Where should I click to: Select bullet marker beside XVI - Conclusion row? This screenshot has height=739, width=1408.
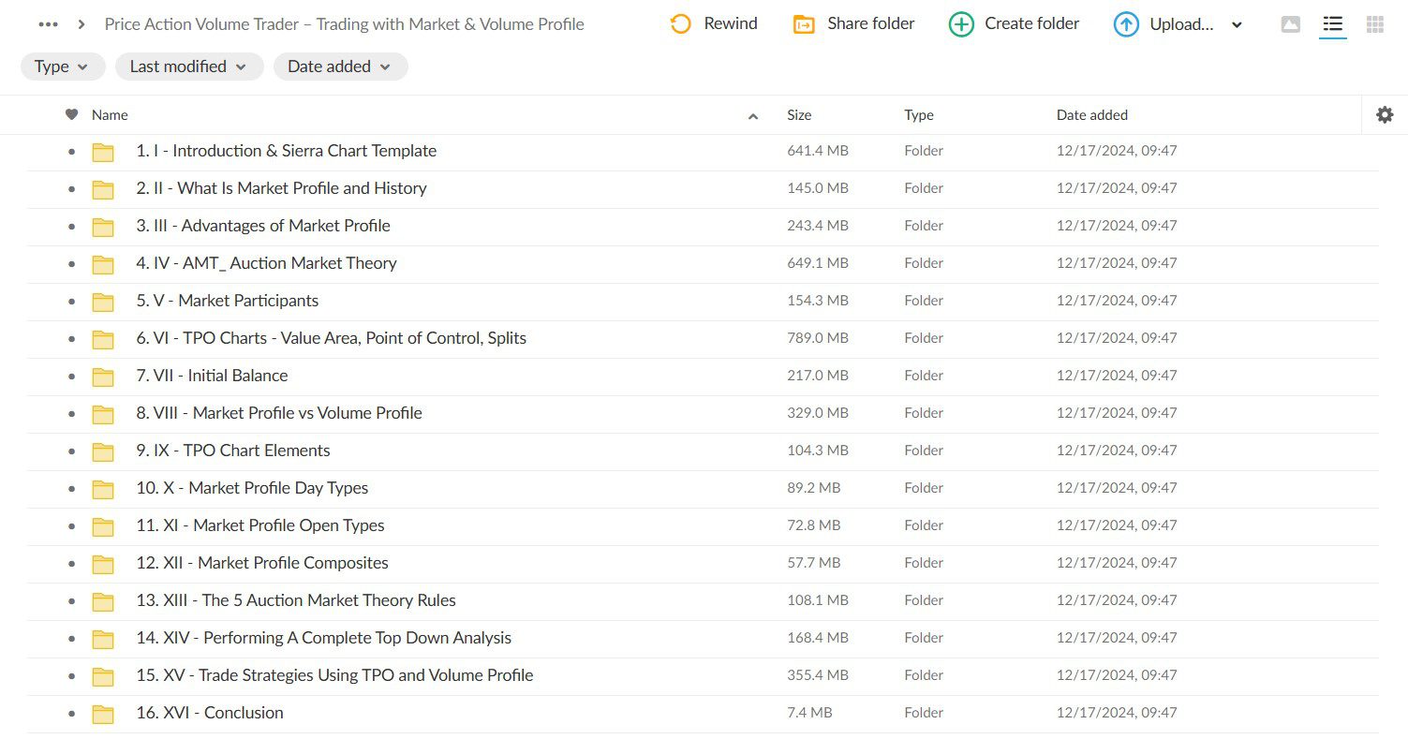[71, 714]
